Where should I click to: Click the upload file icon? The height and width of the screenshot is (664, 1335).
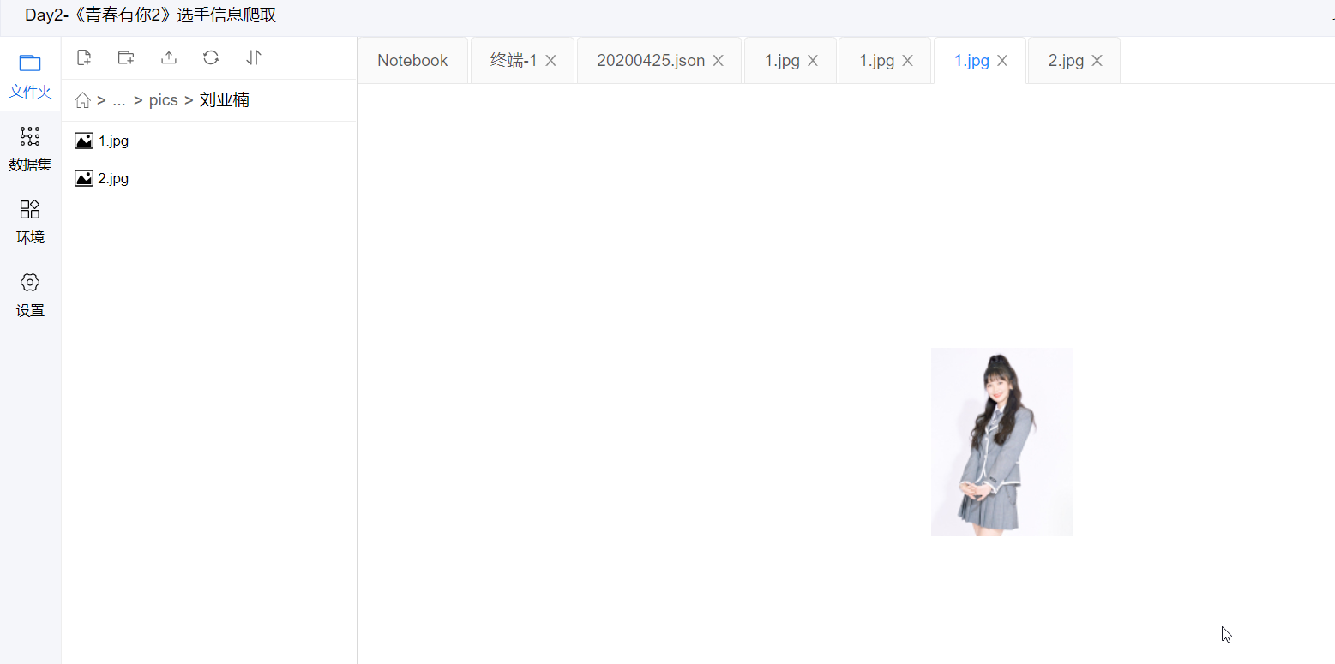point(169,57)
